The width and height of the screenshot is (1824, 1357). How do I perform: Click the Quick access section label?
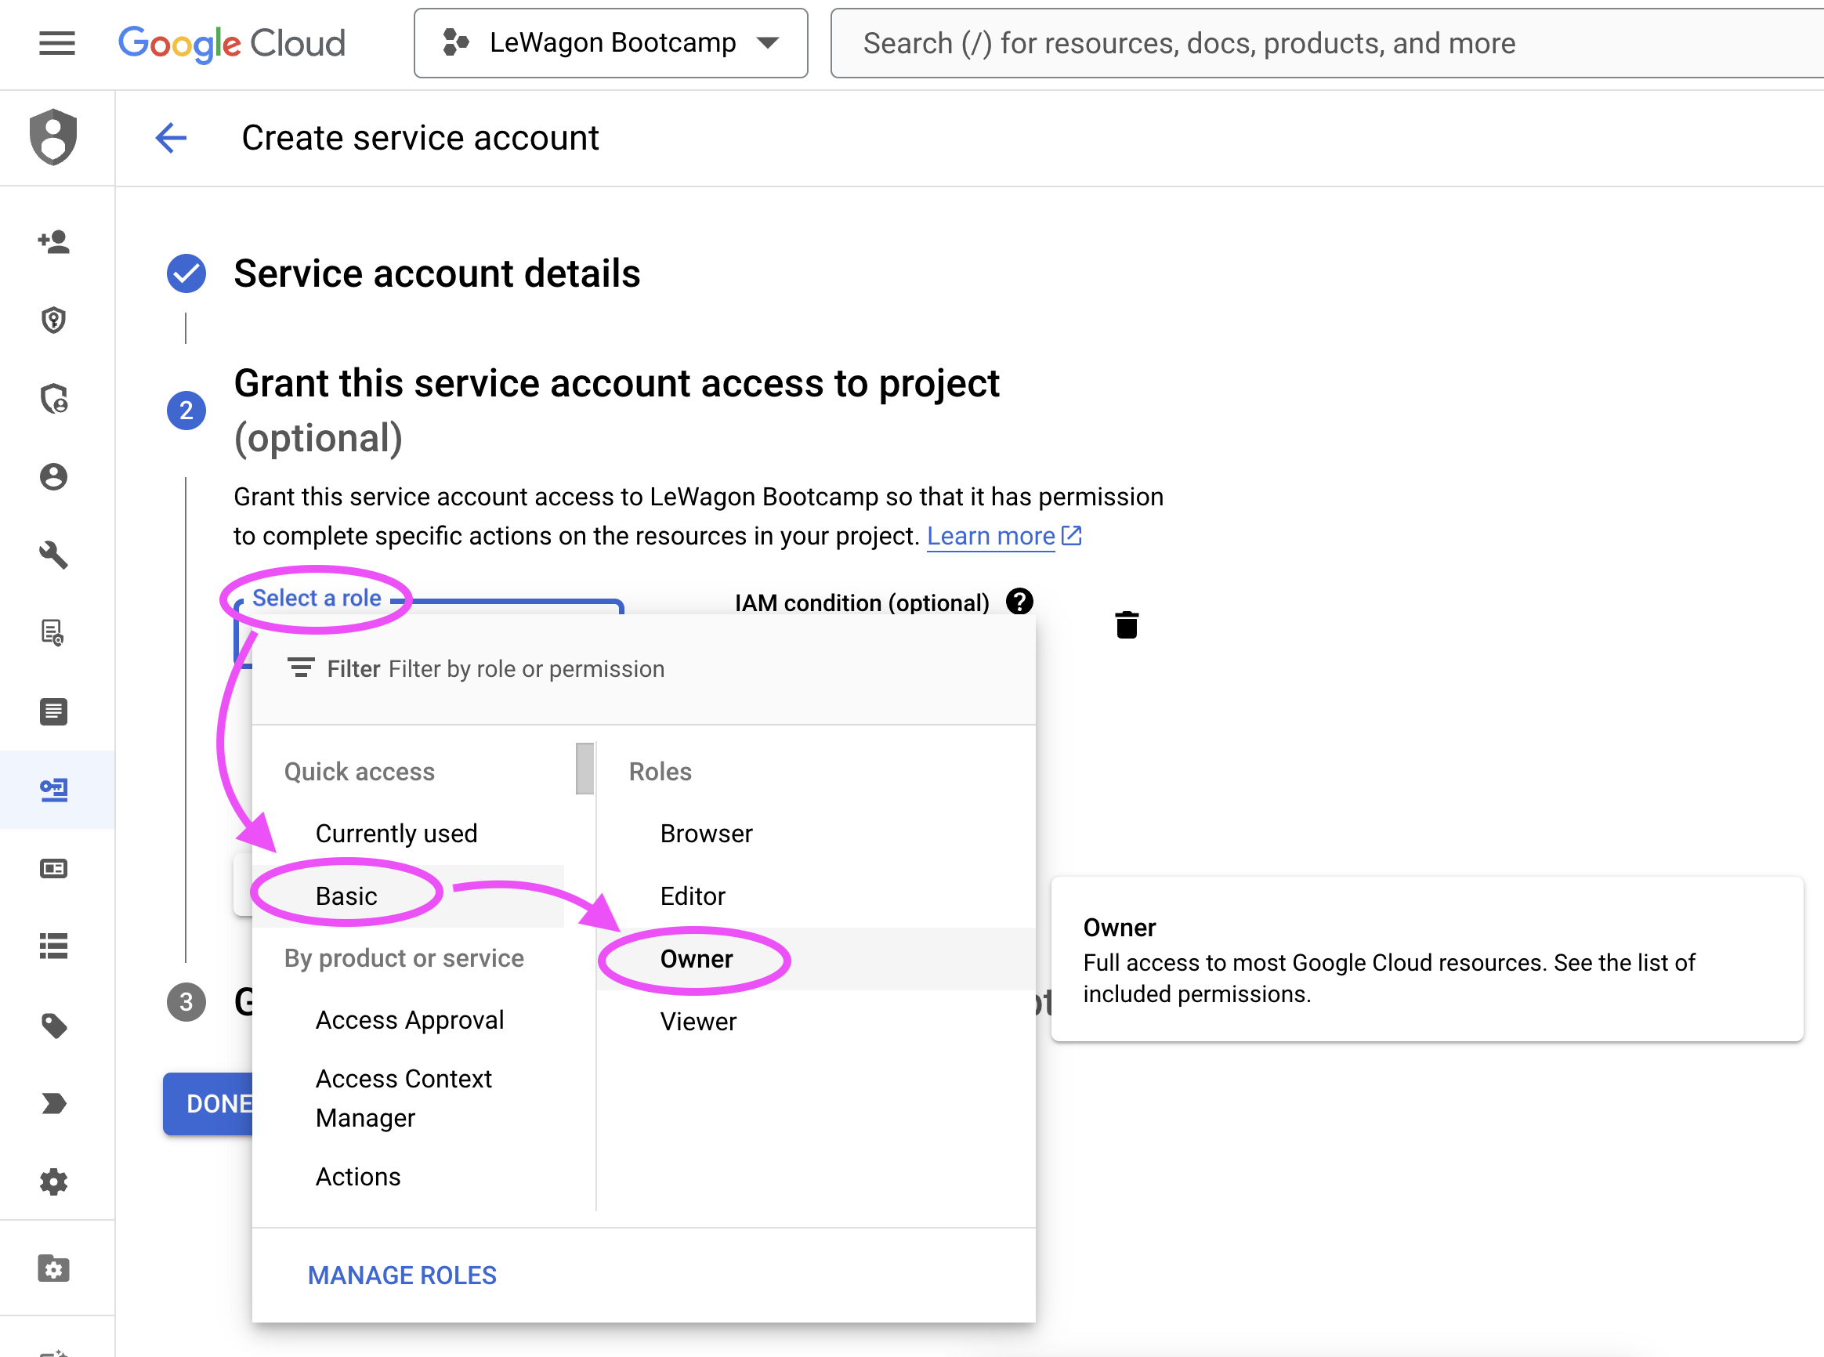tap(359, 771)
